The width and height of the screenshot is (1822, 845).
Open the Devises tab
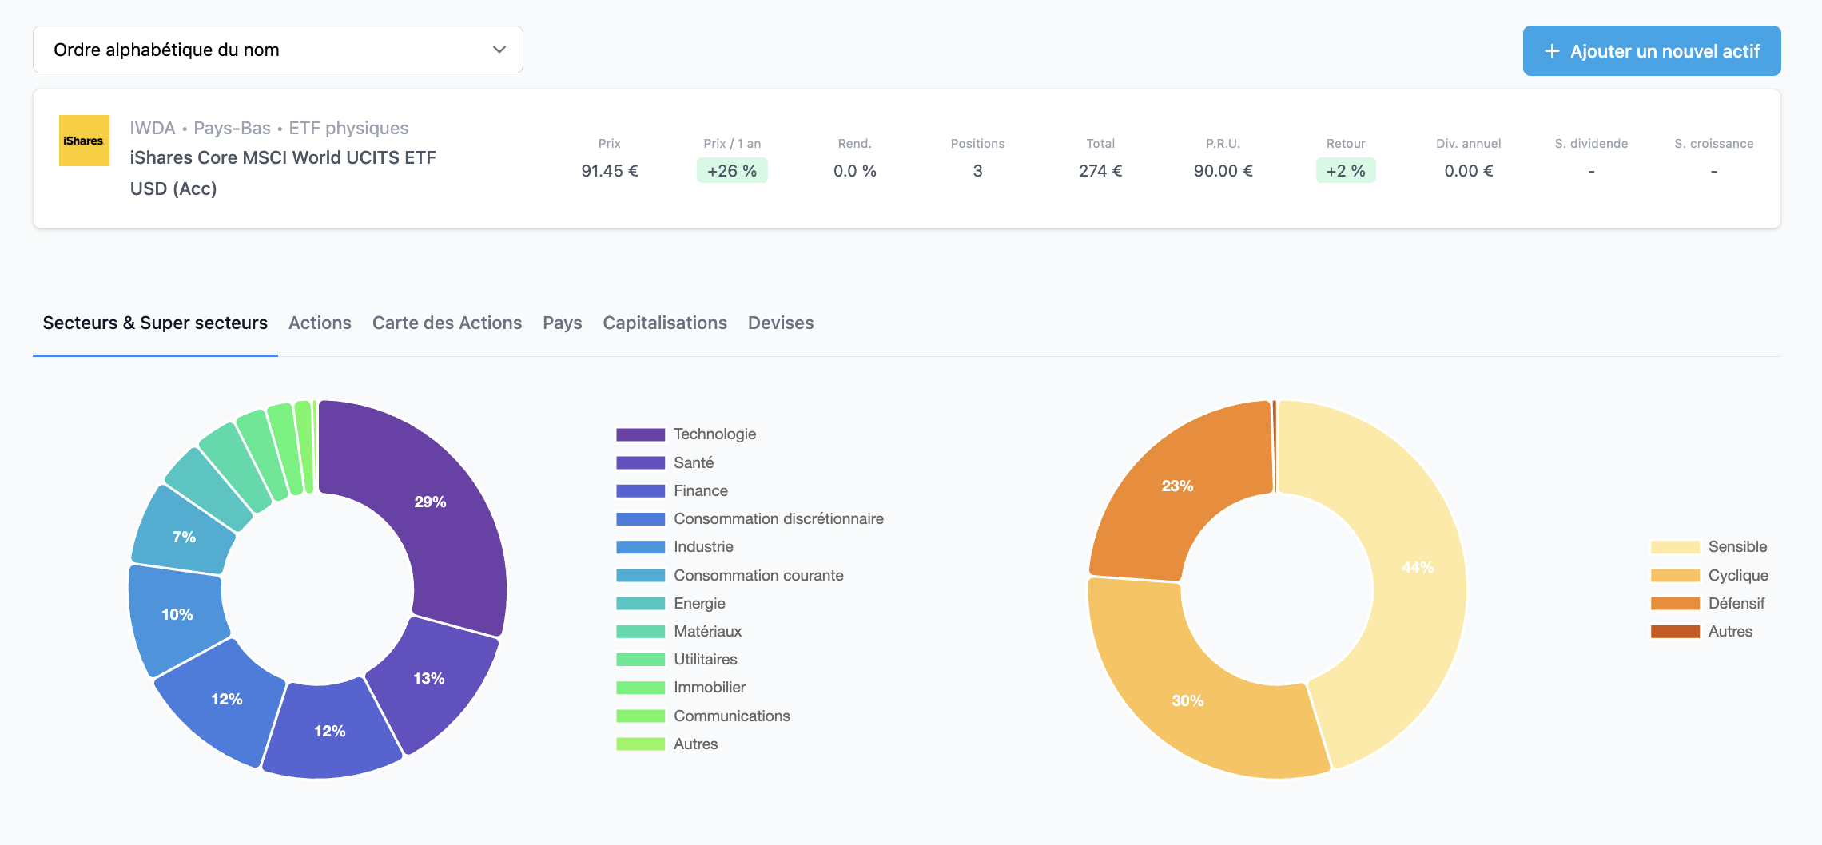781,323
